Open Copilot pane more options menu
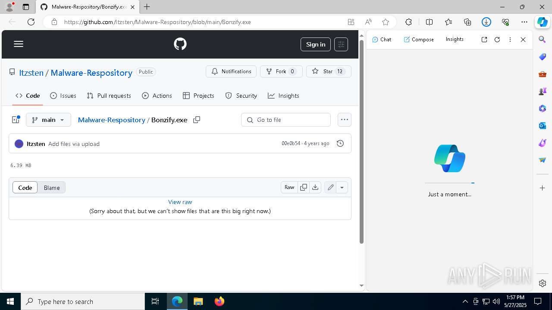This screenshot has width=552, height=310. click(x=510, y=40)
